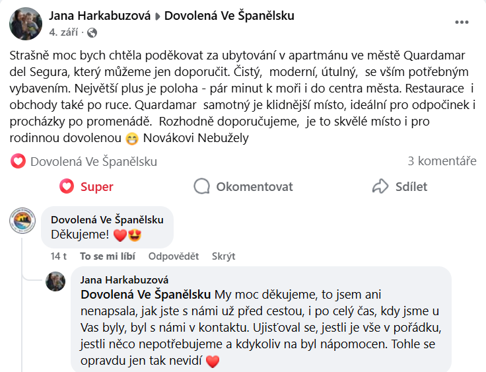
Task: Click Jana Harkabuzová's avatar in the reply
Action: click(55, 281)
